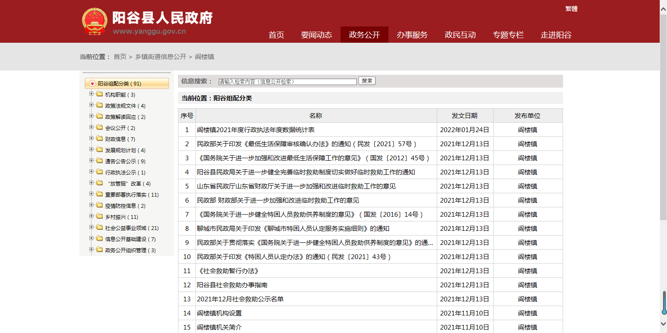Click folder icon next to 信息公开基础建设
The image size is (667, 333).
99,239
